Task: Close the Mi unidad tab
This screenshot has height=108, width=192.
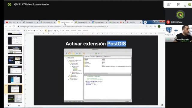Action: pos(55,22)
